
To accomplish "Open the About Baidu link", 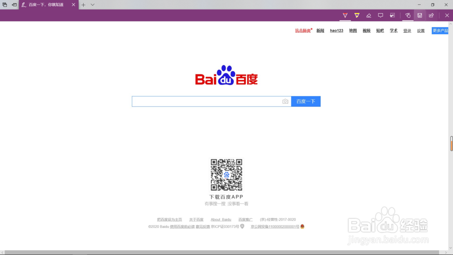I will coord(221,220).
